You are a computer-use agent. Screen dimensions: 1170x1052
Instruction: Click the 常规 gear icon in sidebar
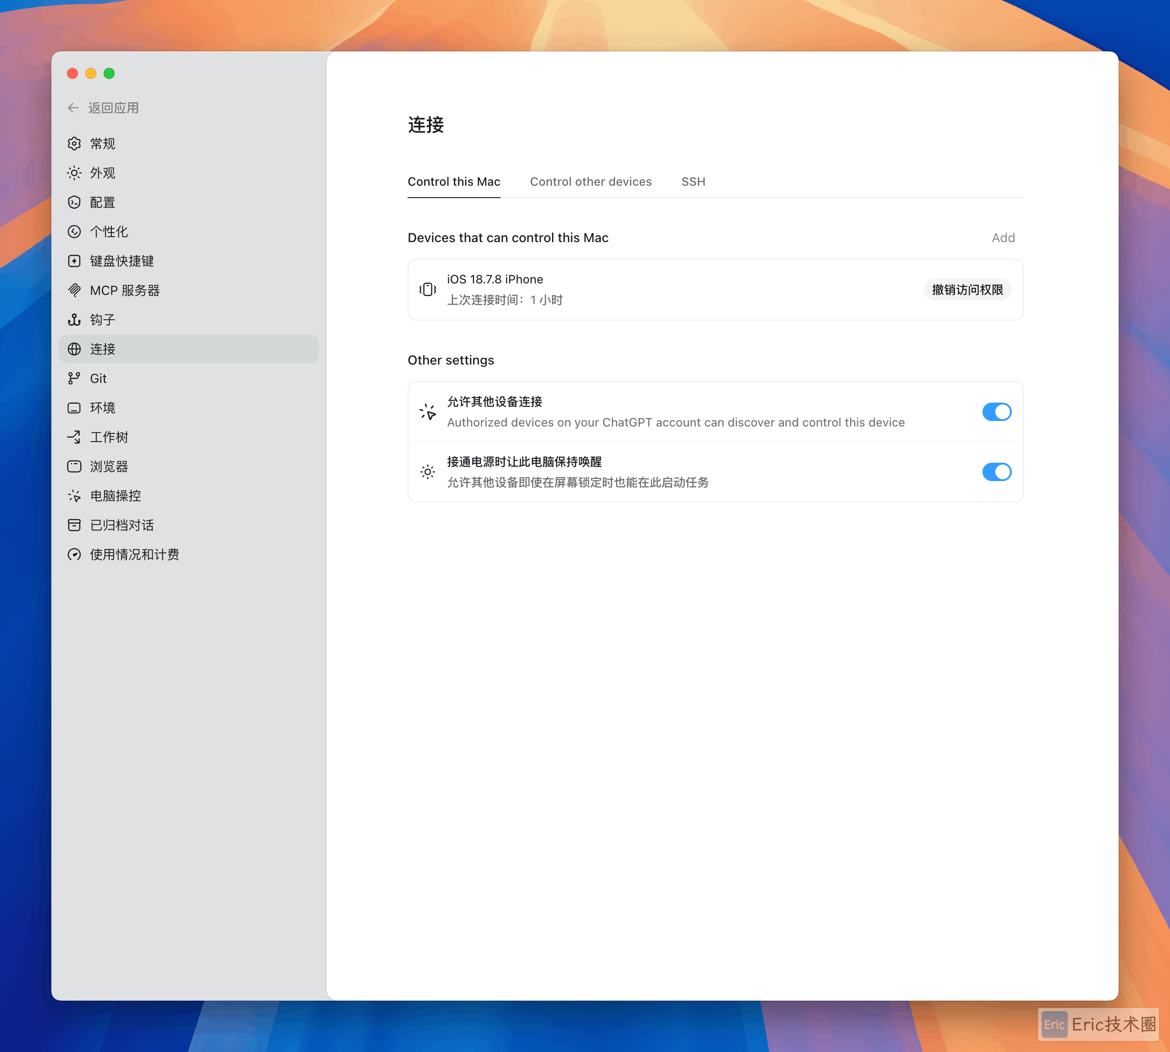pyautogui.click(x=74, y=144)
